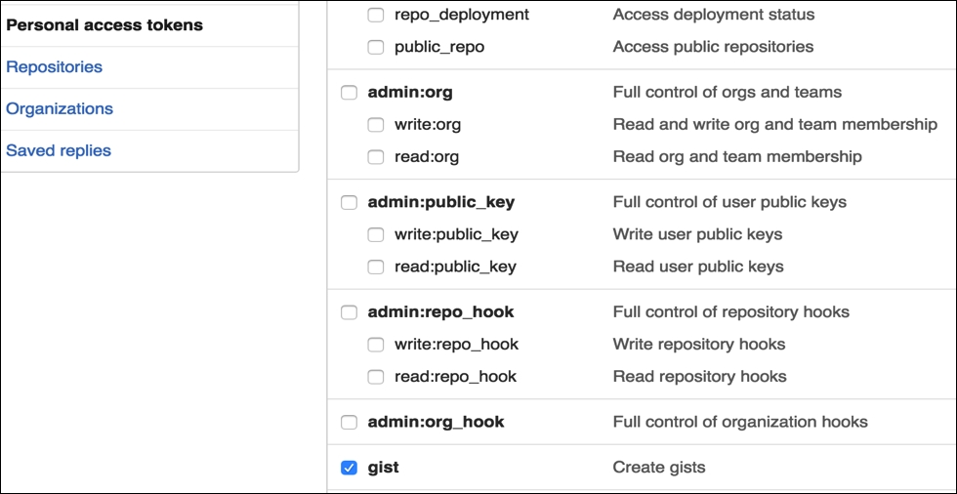Click the gist scope label text

click(383, 469)
